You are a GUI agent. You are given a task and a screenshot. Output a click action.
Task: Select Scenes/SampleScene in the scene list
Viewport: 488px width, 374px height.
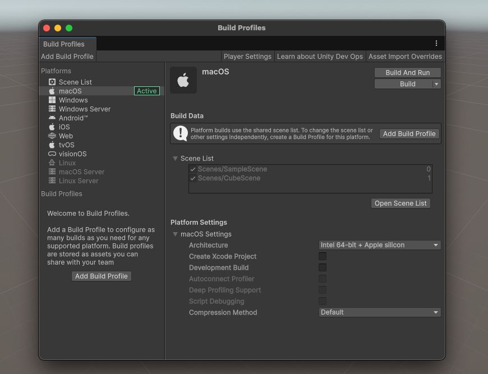[310, 169]
